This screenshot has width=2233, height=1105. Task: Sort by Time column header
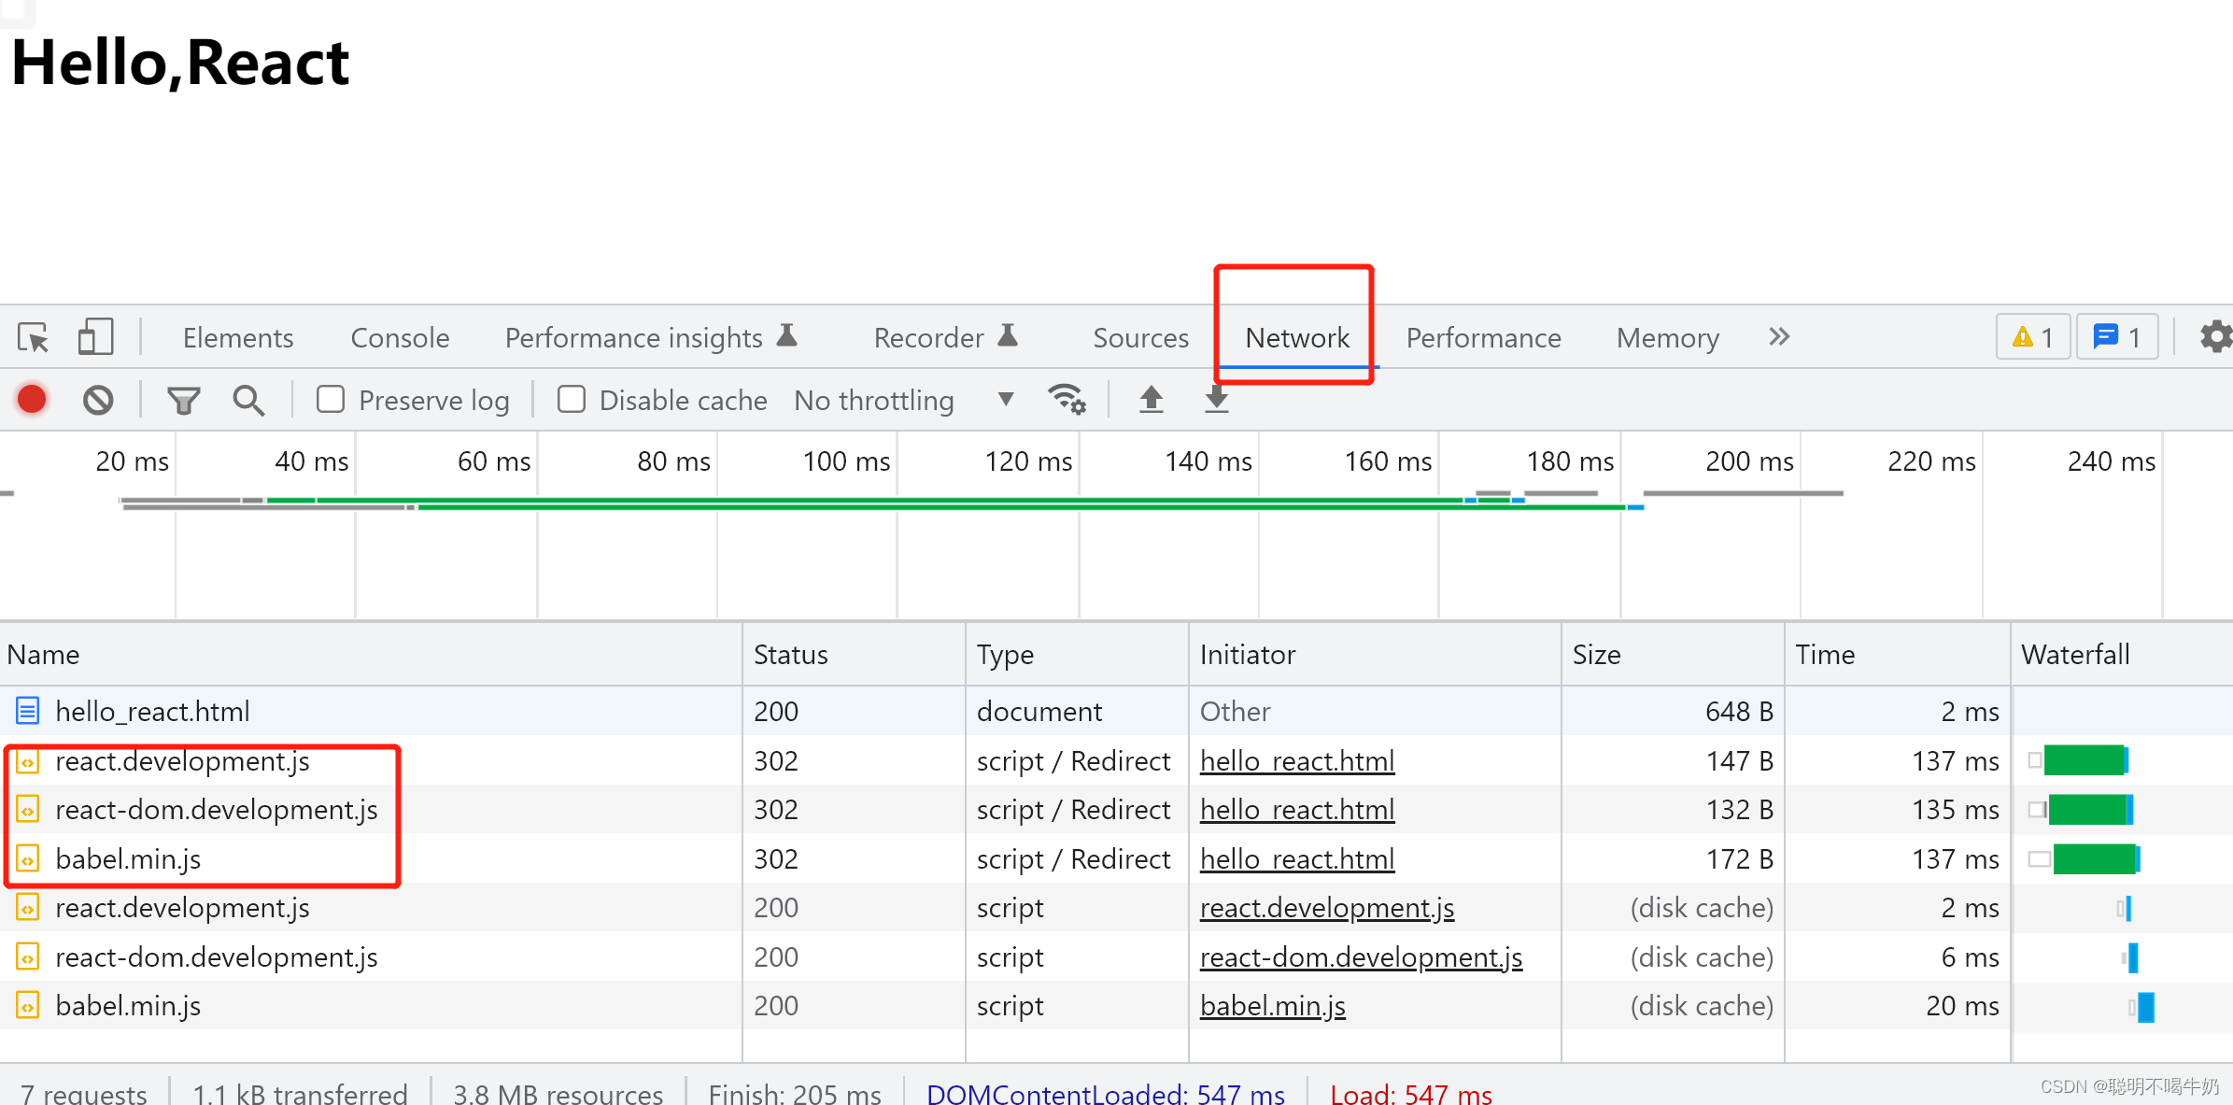1897,655
